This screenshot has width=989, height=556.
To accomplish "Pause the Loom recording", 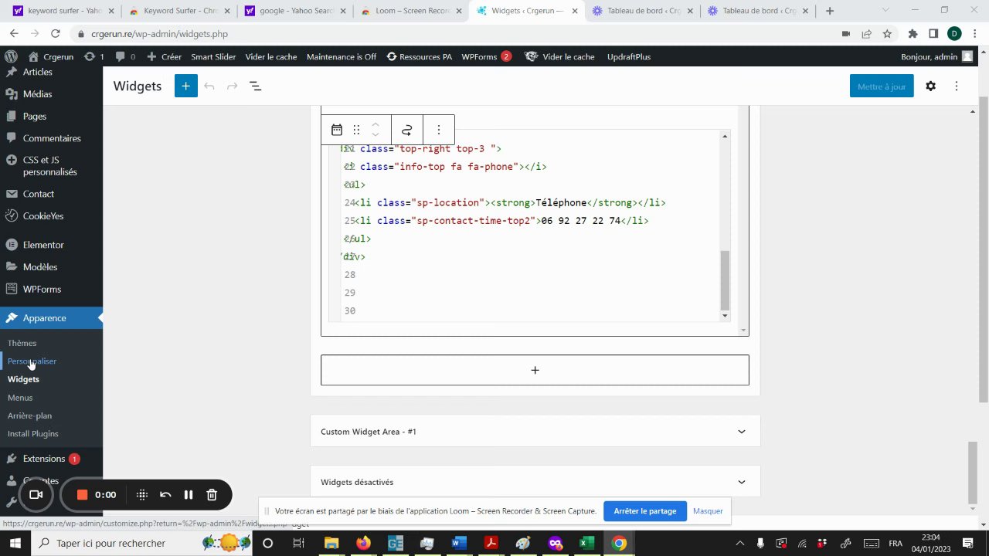I will 188,495.
